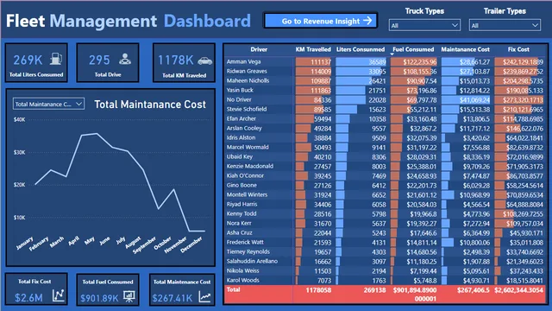This screenshot has height=311, width=552.
Task: Select driver row Ridwan Greaves
Action: pos(385,71)
